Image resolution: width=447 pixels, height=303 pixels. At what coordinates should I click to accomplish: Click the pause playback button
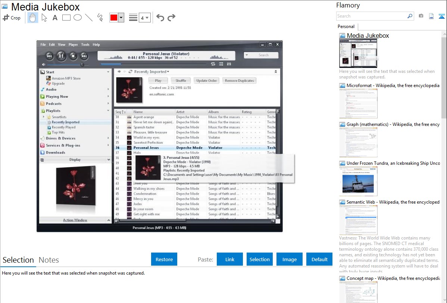coord(61,56)
